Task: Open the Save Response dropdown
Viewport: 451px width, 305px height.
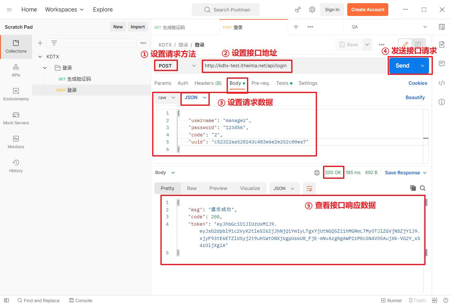Action: [x=406, y=173]
